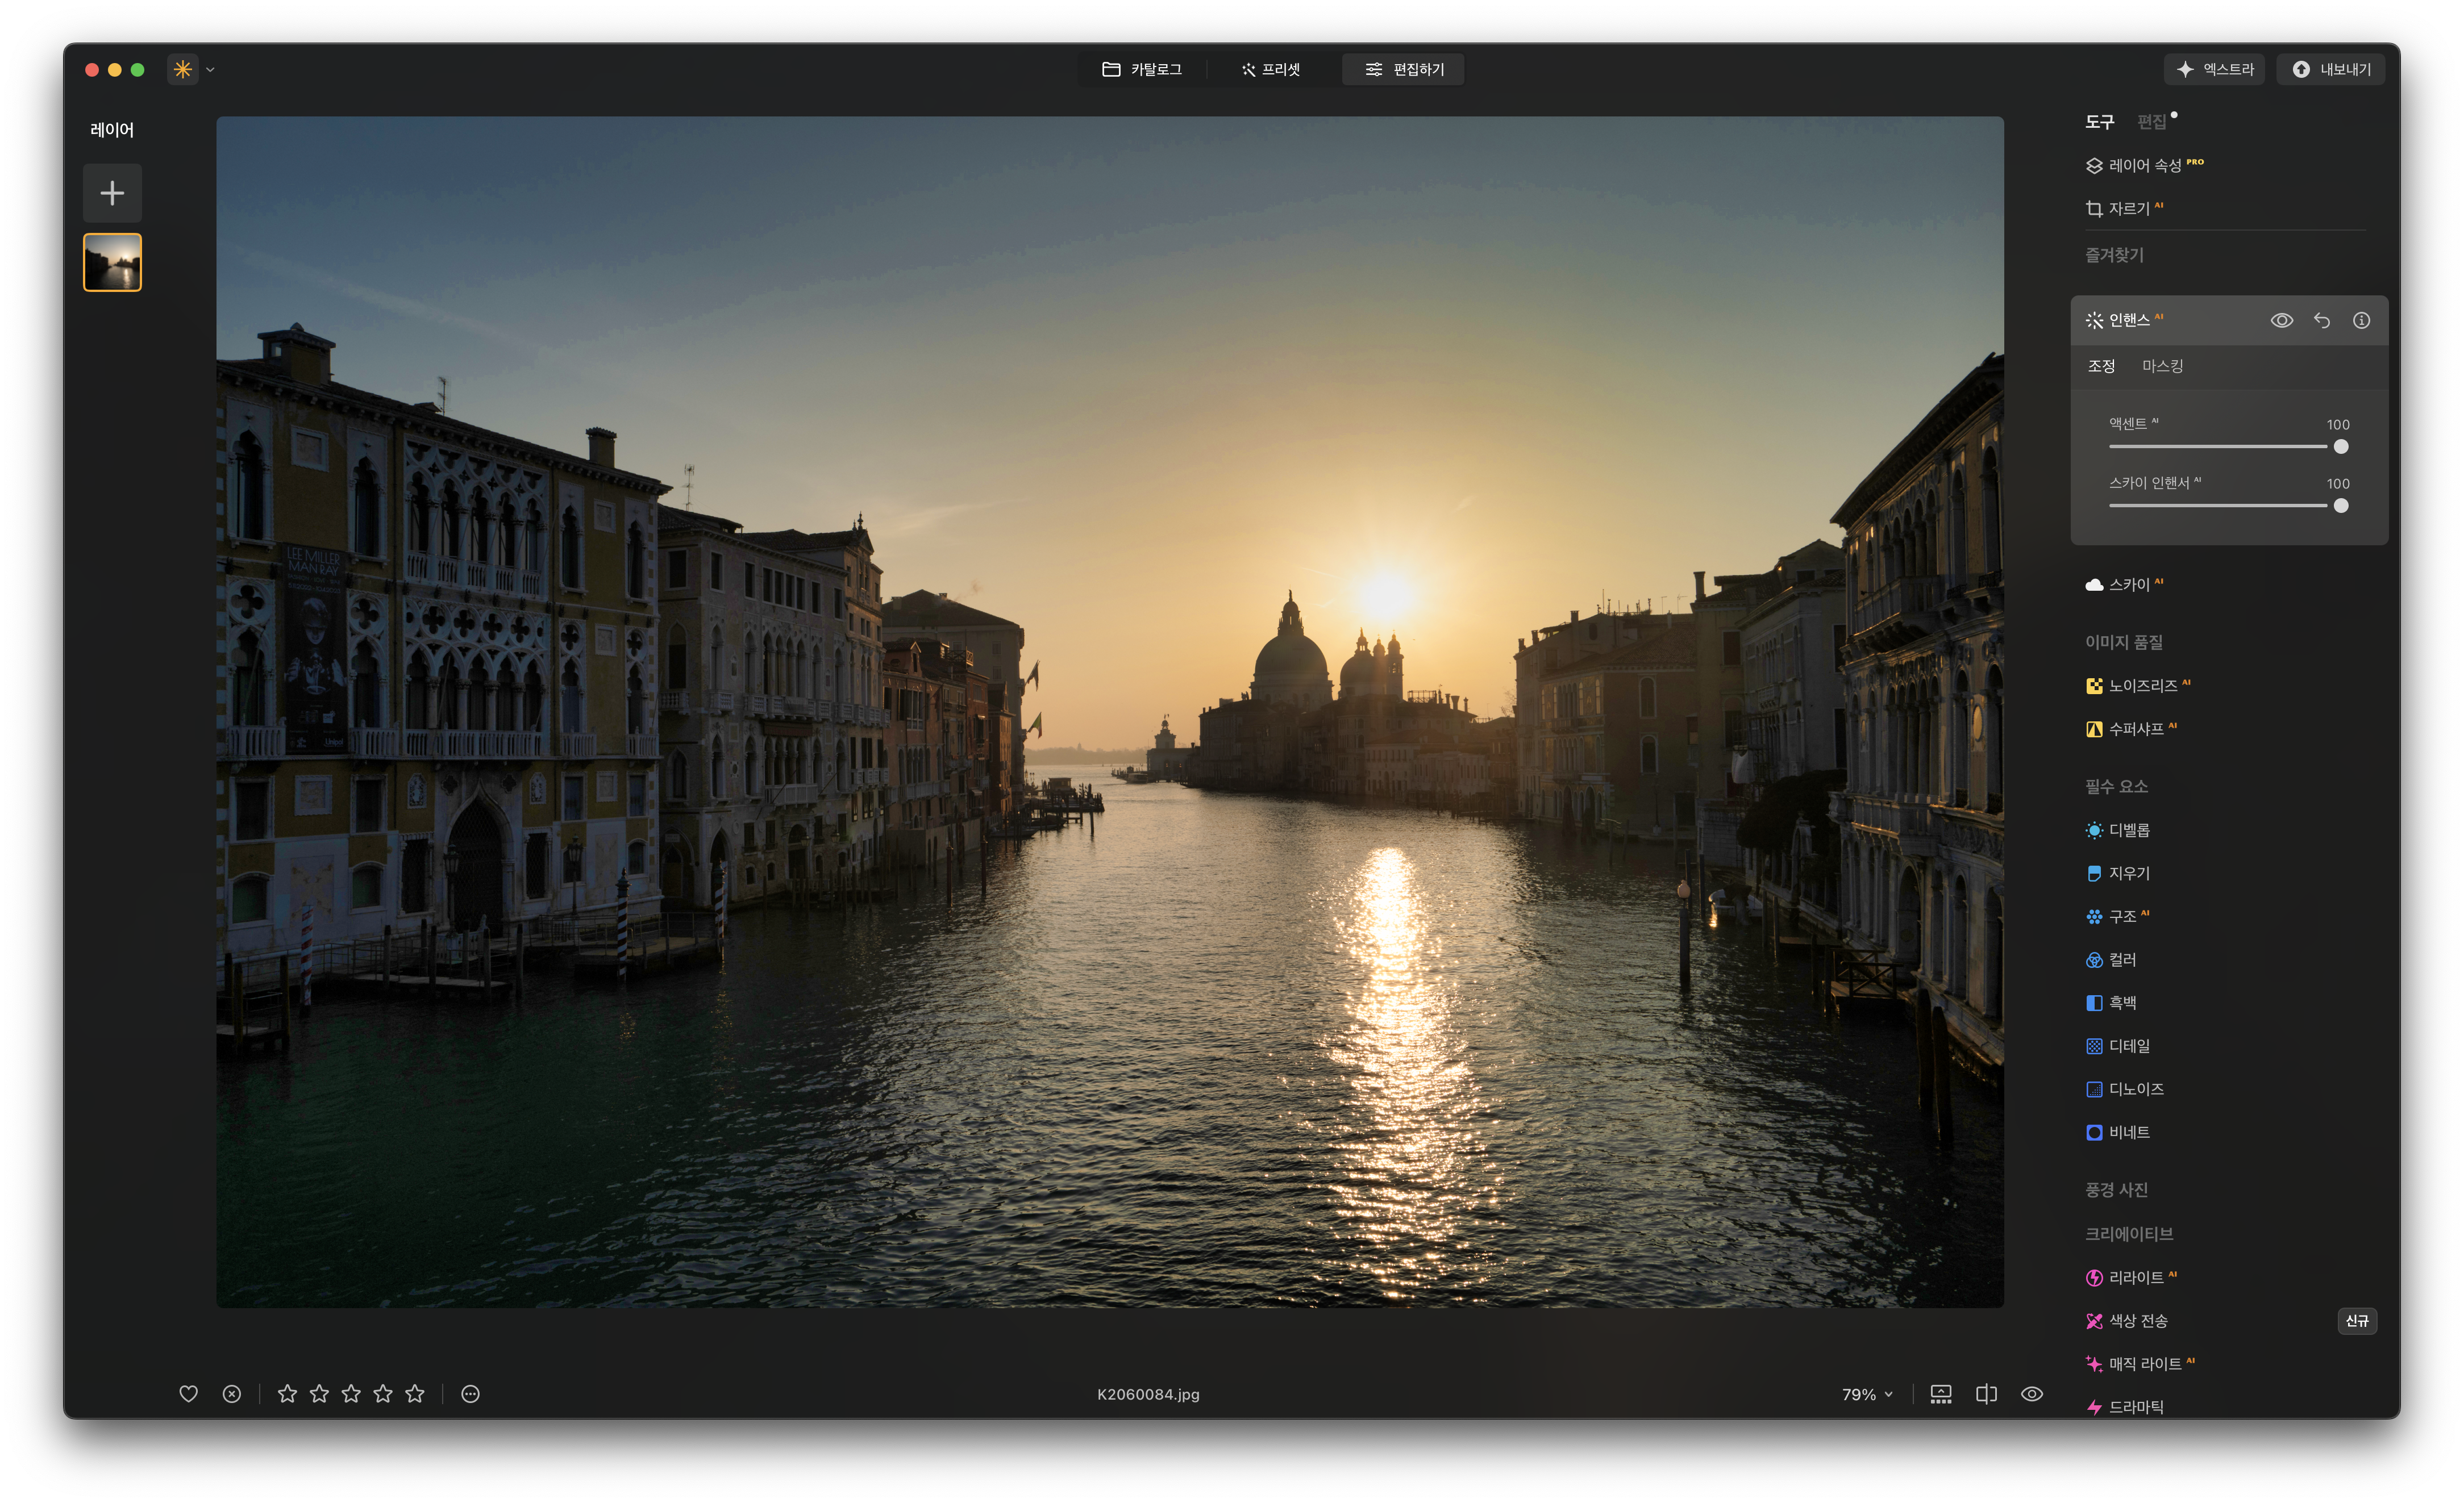Click the filmstrip view icon
This screenshot has width=2464, height=1503.
(1940, 1393)
